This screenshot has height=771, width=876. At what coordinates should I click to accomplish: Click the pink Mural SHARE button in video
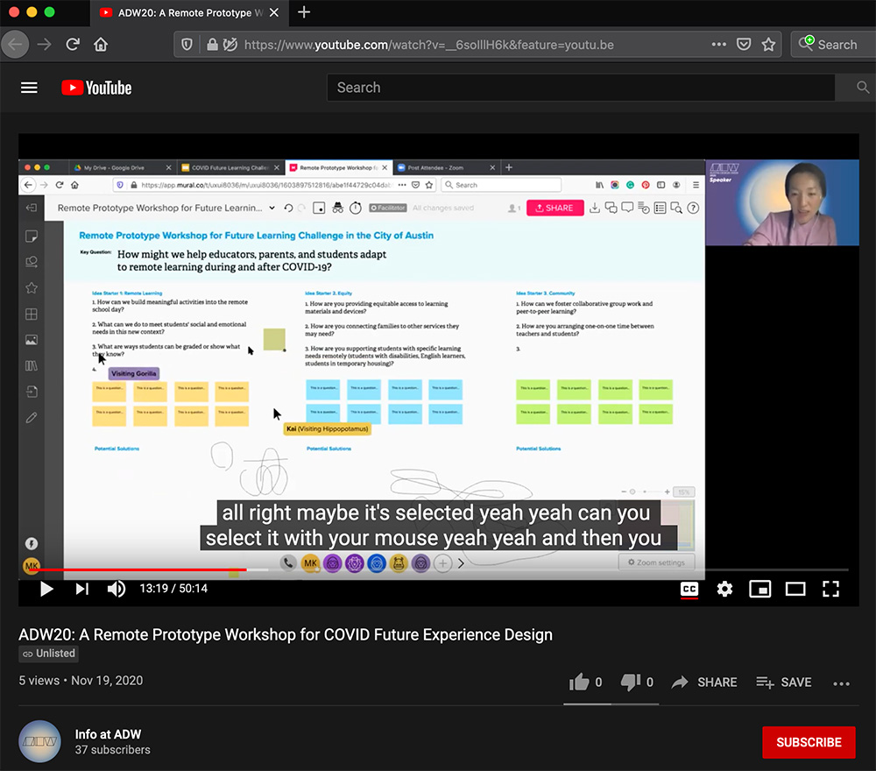click(555, 208)
